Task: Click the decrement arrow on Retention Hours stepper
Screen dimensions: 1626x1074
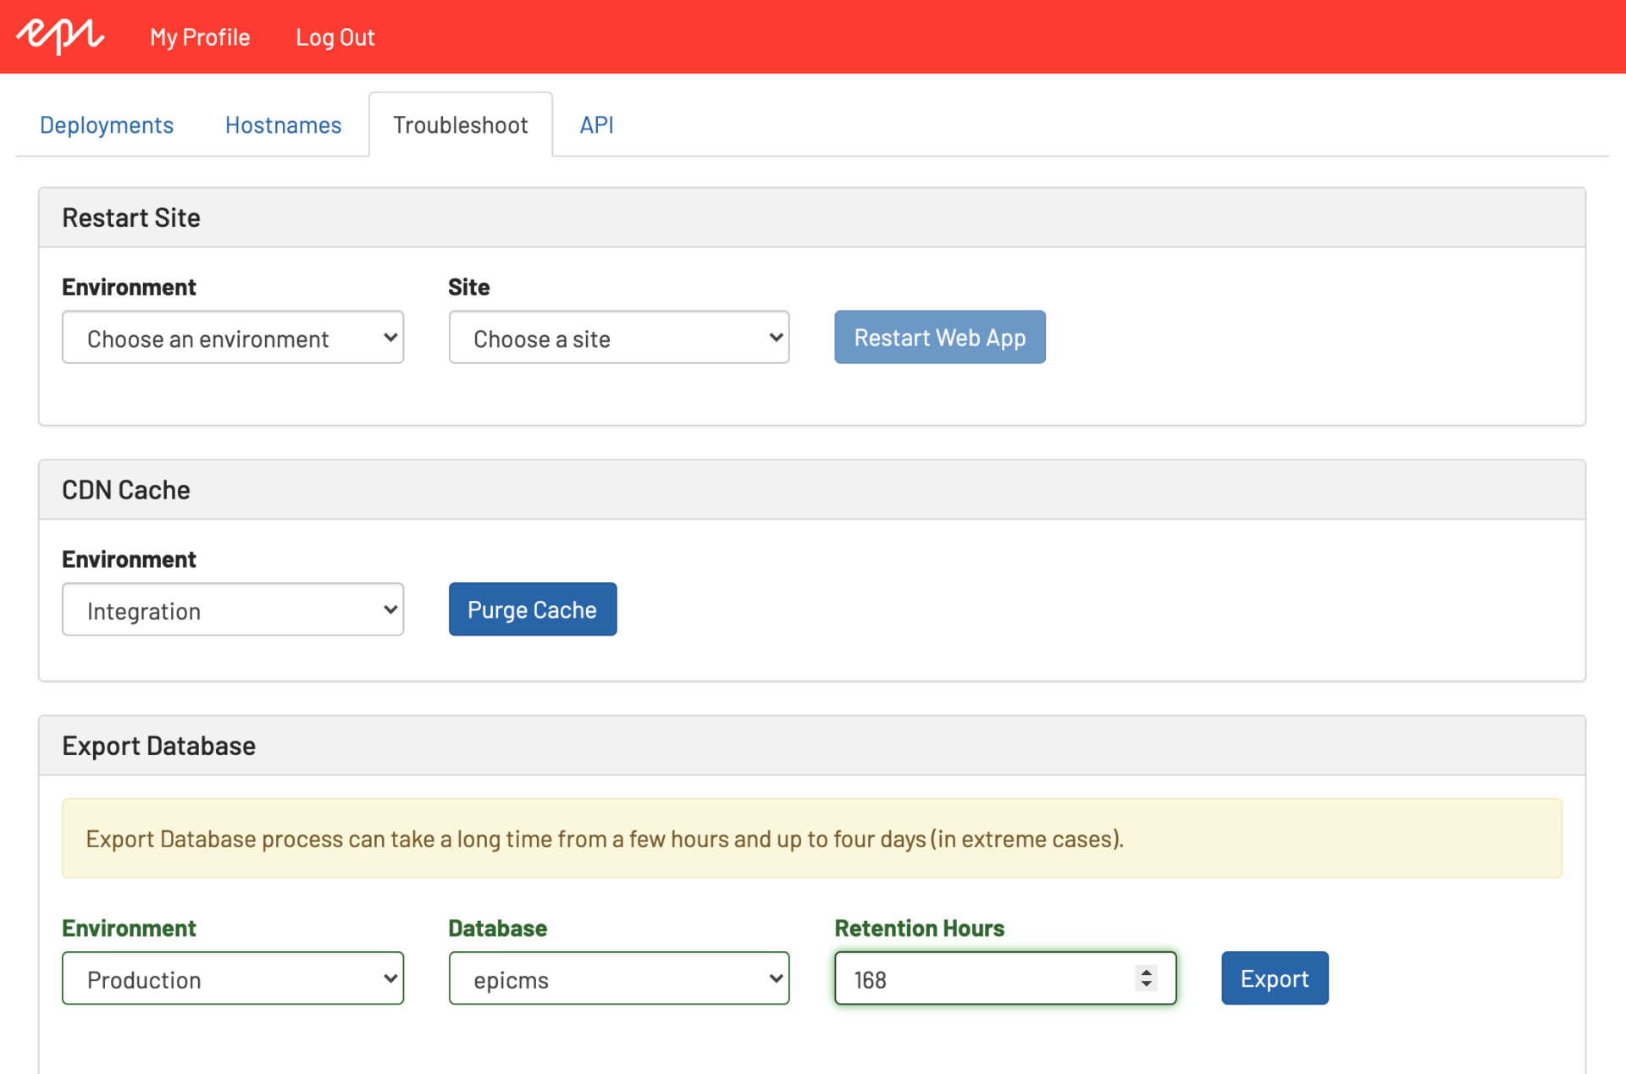Action: pyautogui.click(x=1148, y=985)
